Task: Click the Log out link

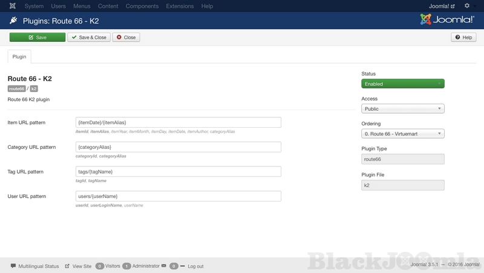Action: 195,266
